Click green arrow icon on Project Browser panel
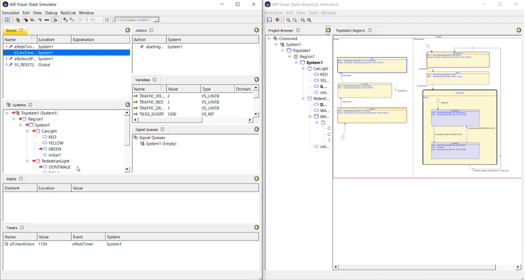The height and width of the screenshot is (280, 525). [328, 30]
